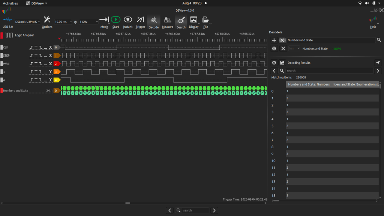The width and height of the screenshot is (384, 216).
Task: Click the Instant capture icon
Action: pos(127,20)
